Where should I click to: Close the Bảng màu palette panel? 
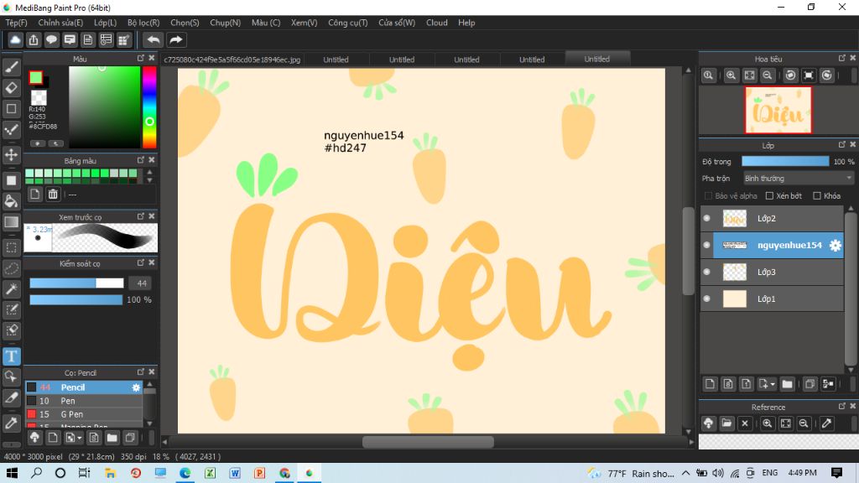tap(152, 160)
